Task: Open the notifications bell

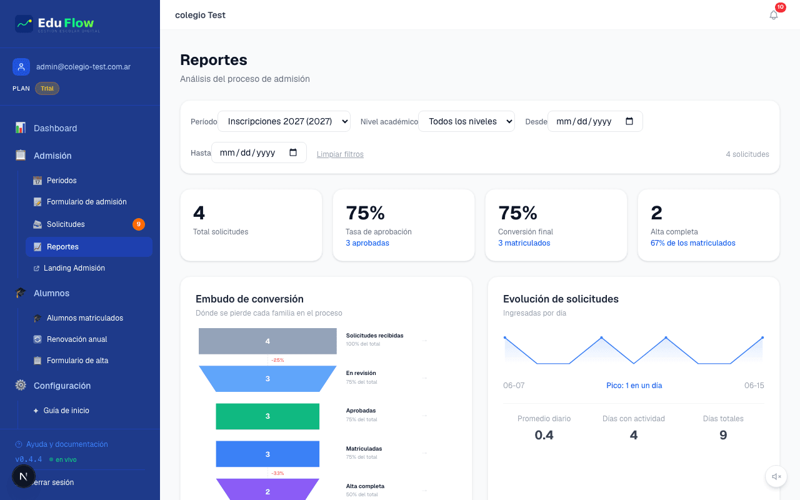Action: point(774,15)
